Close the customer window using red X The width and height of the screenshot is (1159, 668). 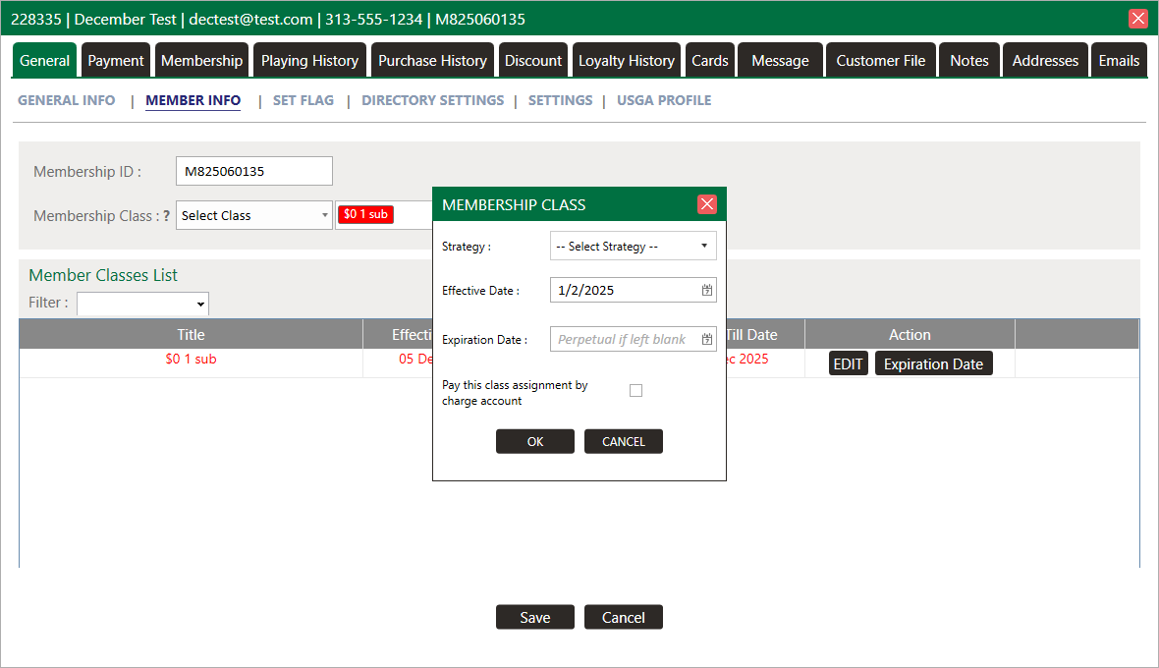[x=1138, y=19]
